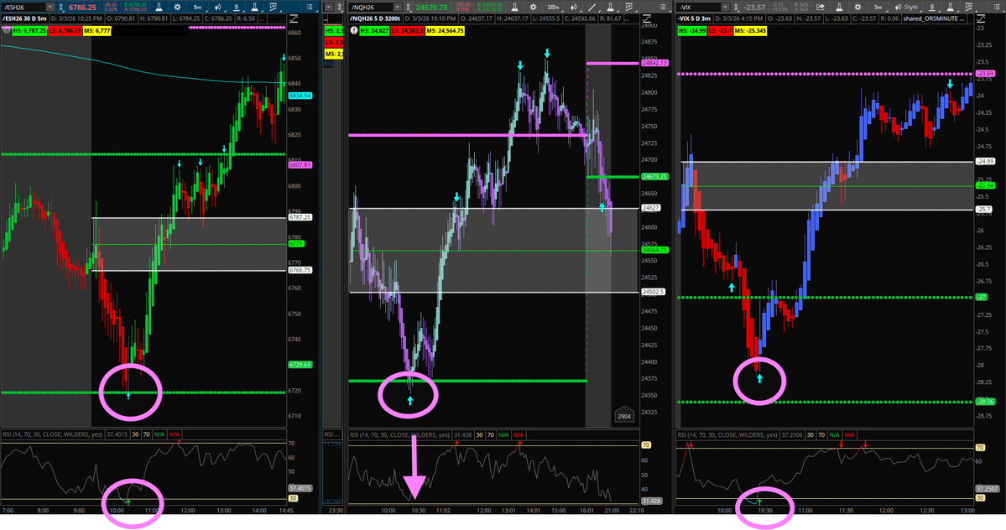This screenshot has height=530, width=1006.
Task: Click the green H5: 6,787.25 label
Action: pos(29,31)
